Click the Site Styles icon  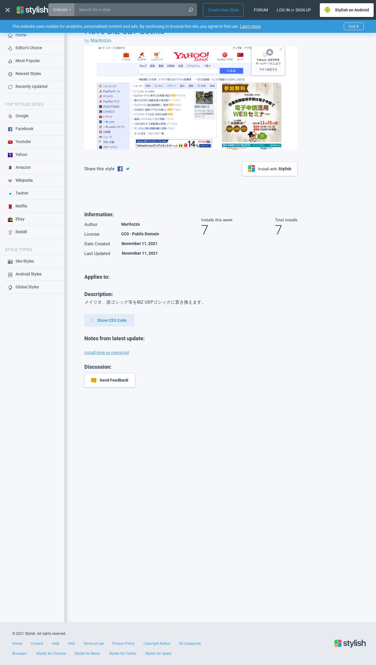(x=10, y=261)
